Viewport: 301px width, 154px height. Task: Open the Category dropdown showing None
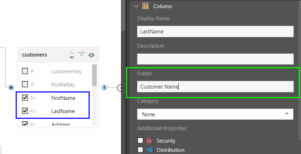(215, 114)
